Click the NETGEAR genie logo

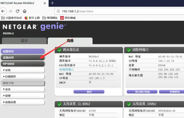point(34,27)
